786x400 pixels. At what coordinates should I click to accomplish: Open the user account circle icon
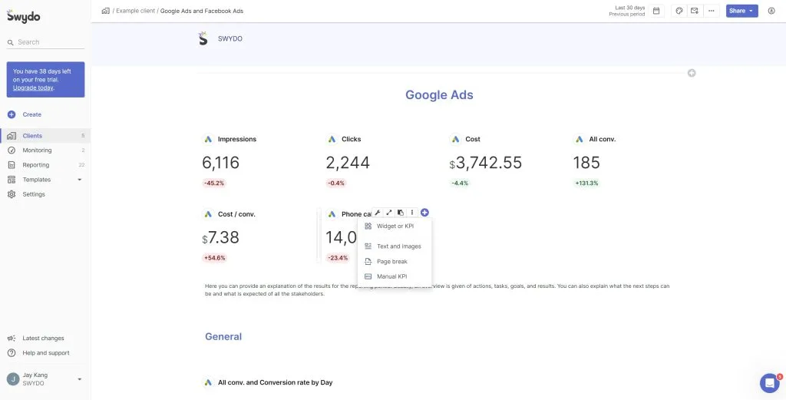click(771, 11)
